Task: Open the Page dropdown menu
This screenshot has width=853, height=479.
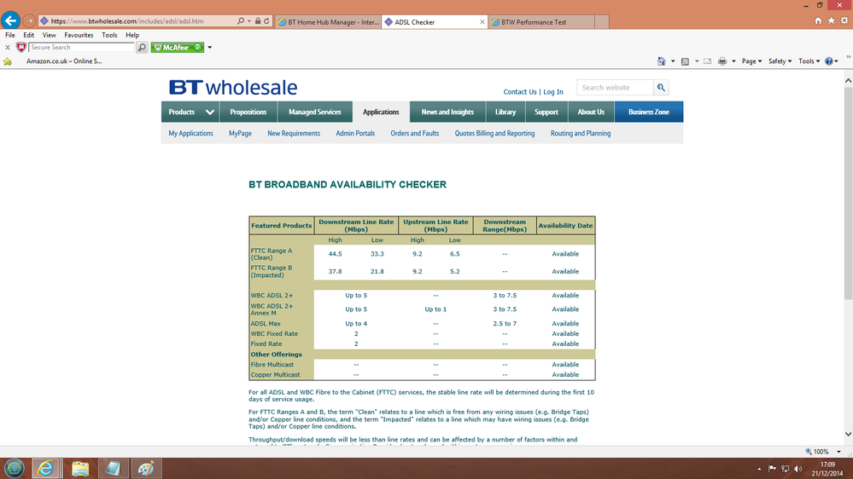Action: (x=751, y=61)
